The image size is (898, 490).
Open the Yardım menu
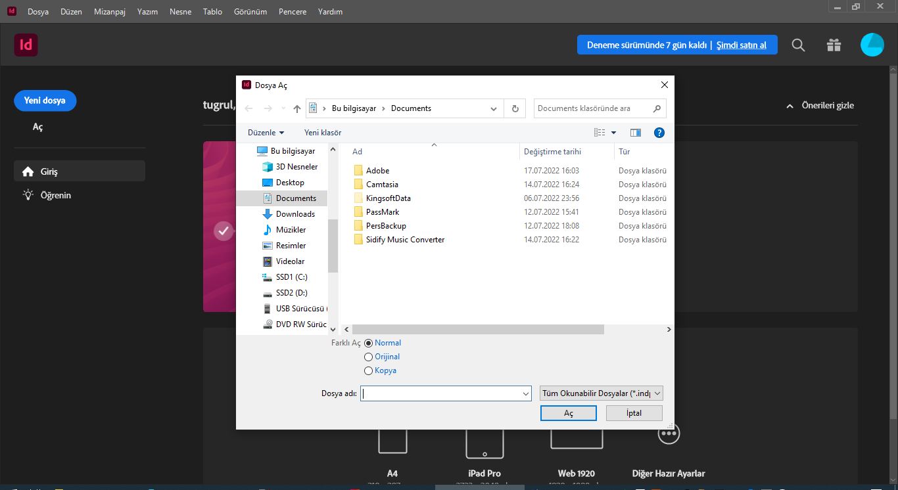click(330, 12)
